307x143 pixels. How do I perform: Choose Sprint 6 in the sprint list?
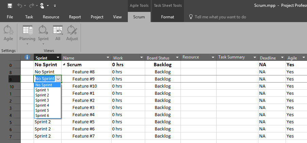[x=42, y=115]
